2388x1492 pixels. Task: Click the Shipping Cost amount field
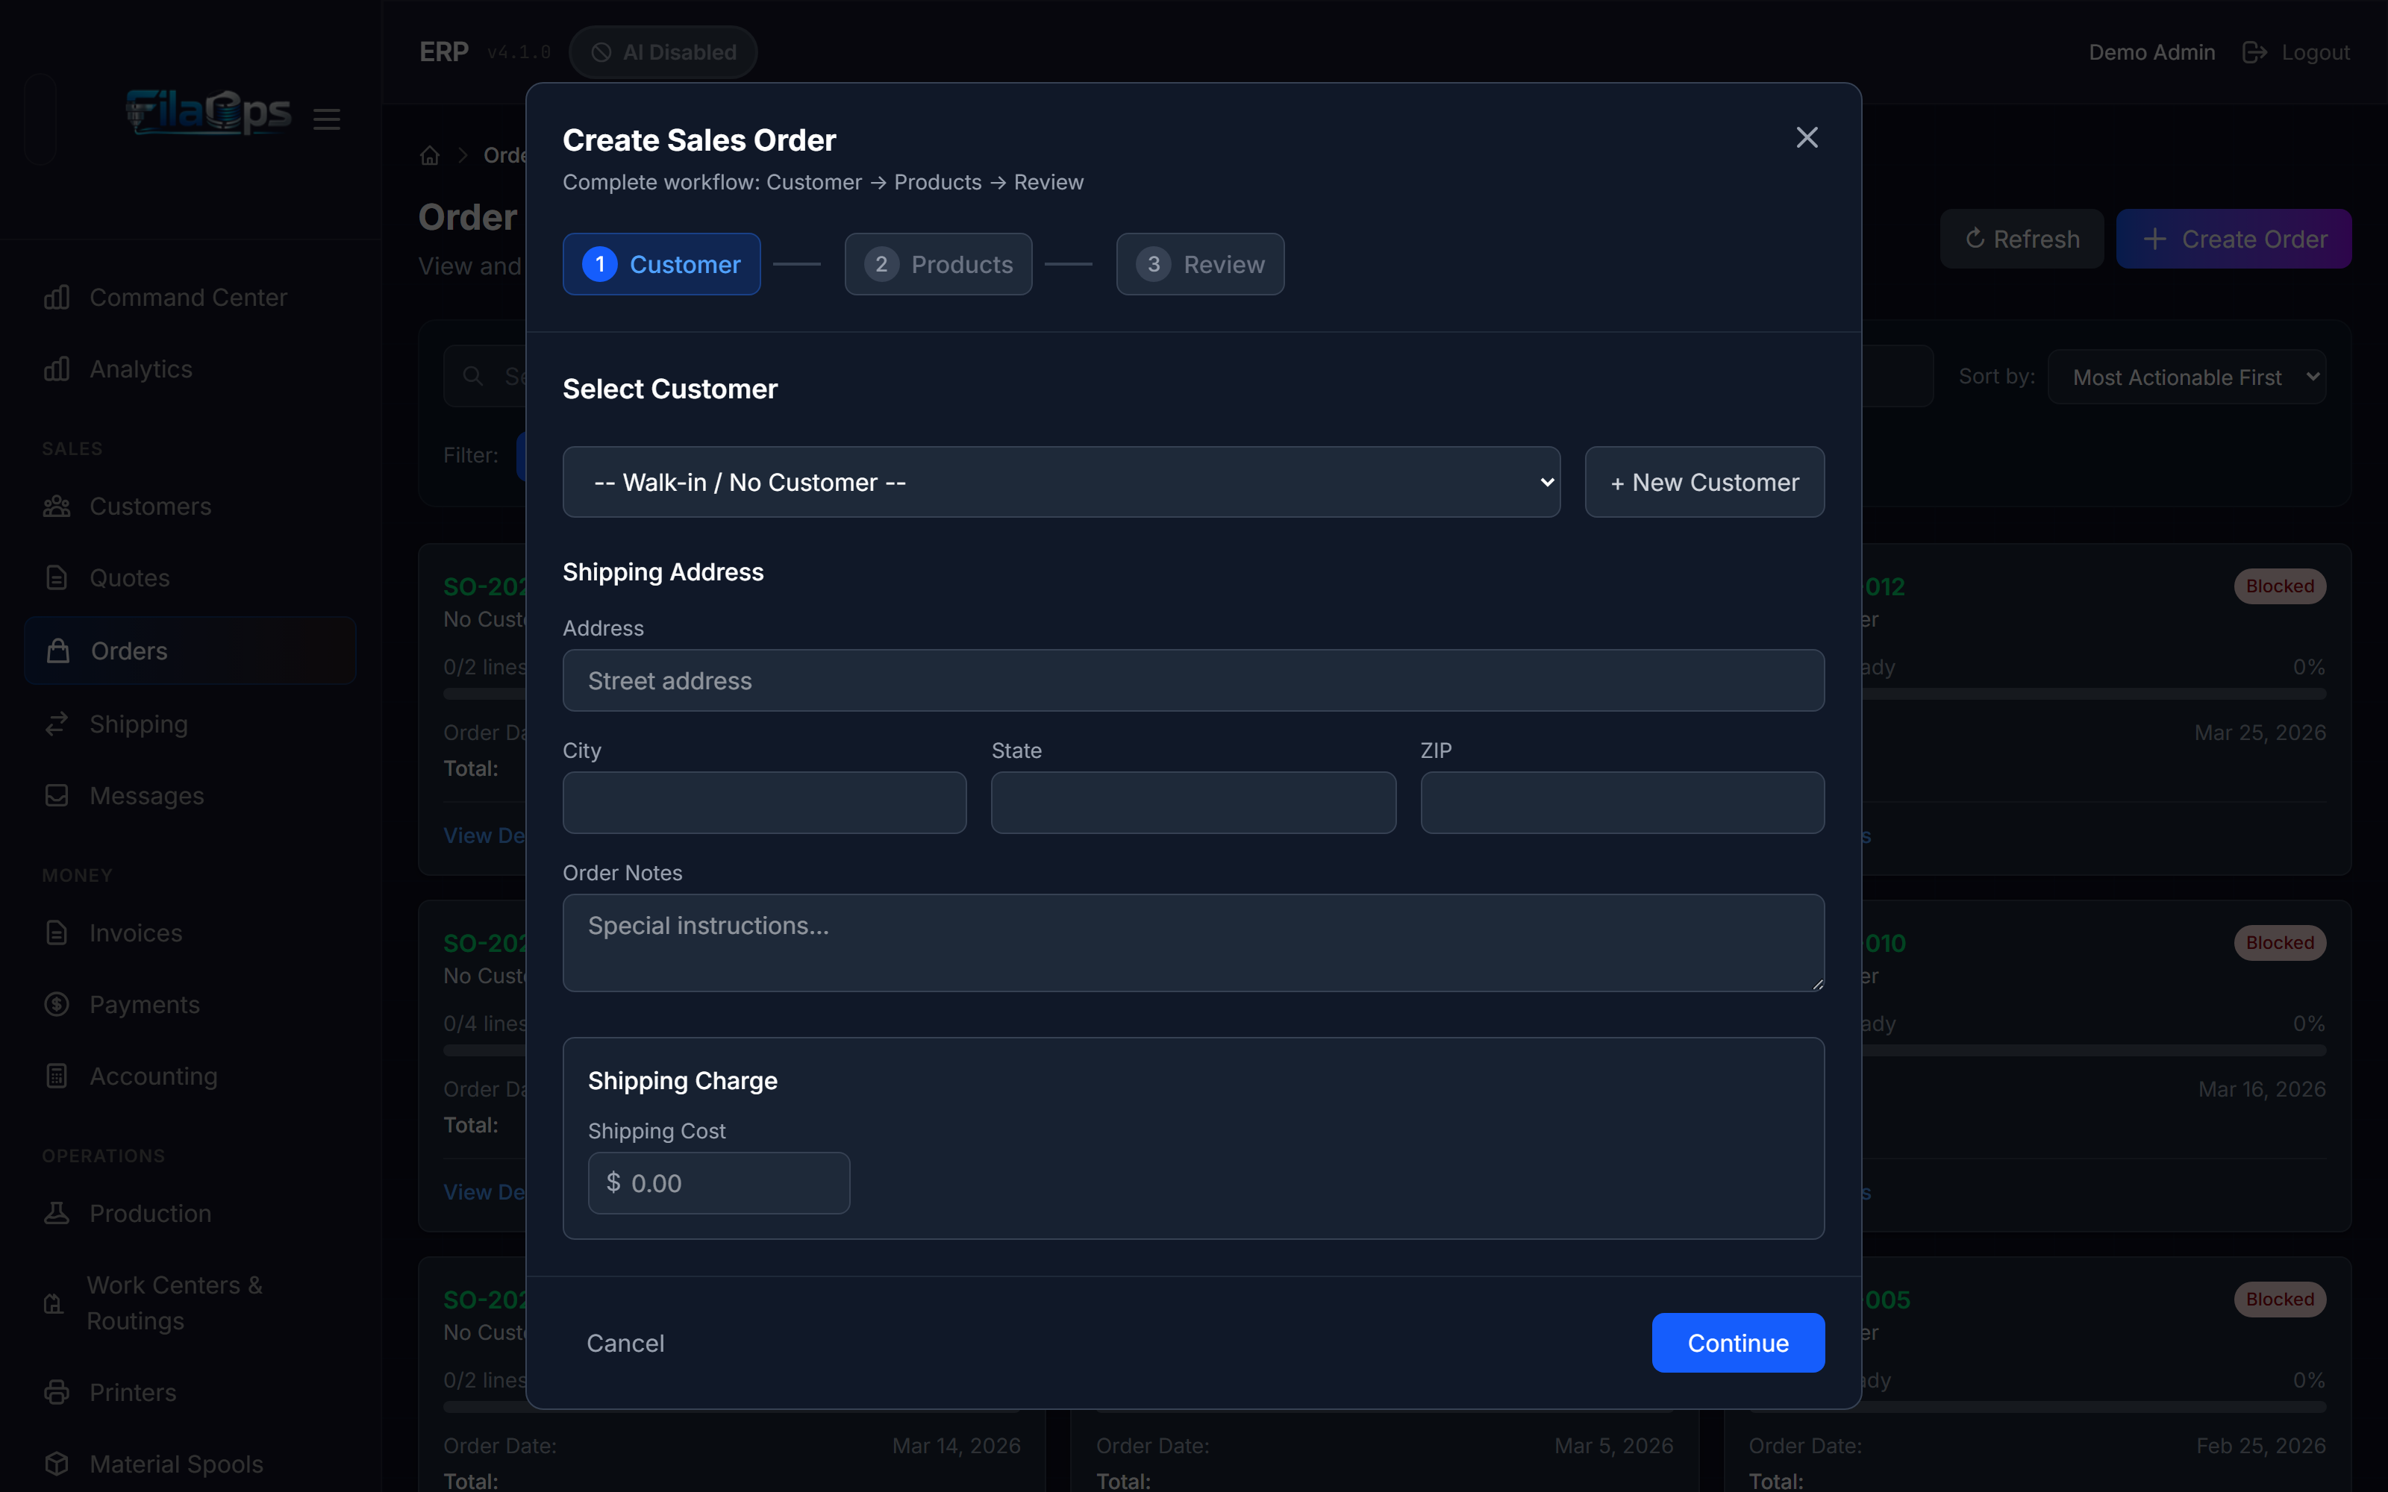tap(719, 1182)
